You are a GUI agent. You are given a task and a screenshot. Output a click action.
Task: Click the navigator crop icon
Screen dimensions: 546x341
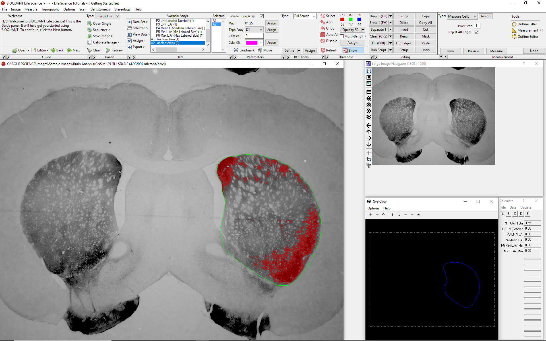click(x=369, y=159)
